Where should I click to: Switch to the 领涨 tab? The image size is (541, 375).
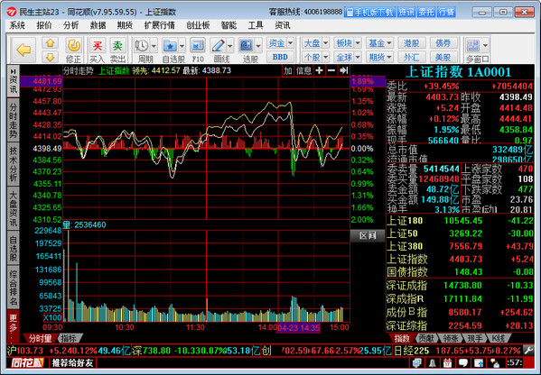(451, 339)
